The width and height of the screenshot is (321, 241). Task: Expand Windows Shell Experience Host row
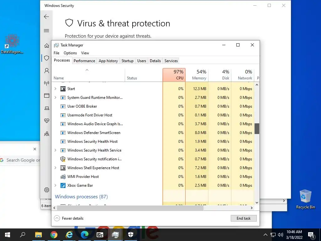[x=55, y=168]
